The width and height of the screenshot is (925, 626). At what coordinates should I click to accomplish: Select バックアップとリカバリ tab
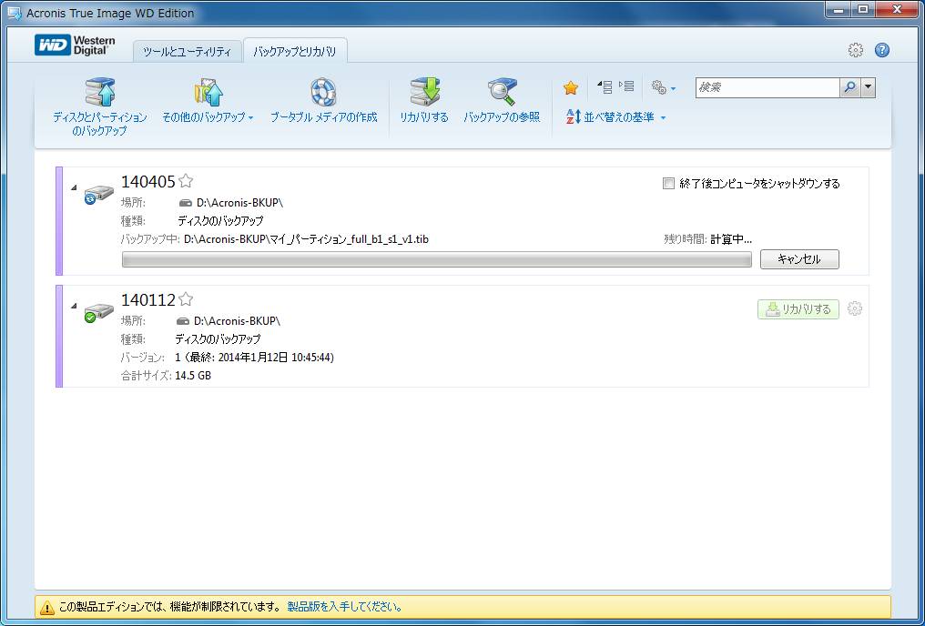click(x=295, y=51)
